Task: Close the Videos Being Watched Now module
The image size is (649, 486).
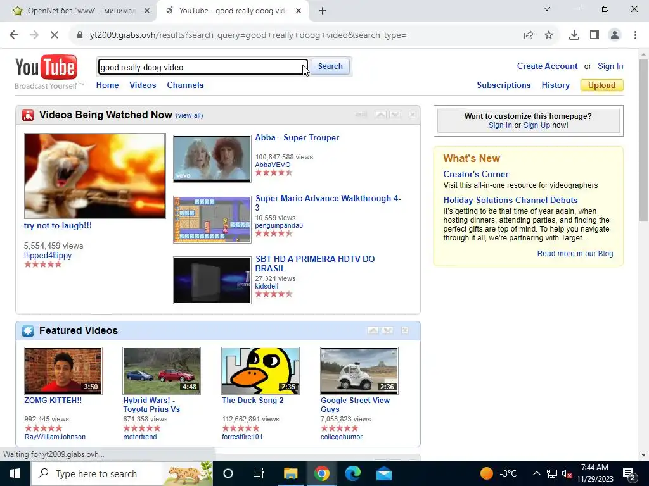Action: click(412, 115)
